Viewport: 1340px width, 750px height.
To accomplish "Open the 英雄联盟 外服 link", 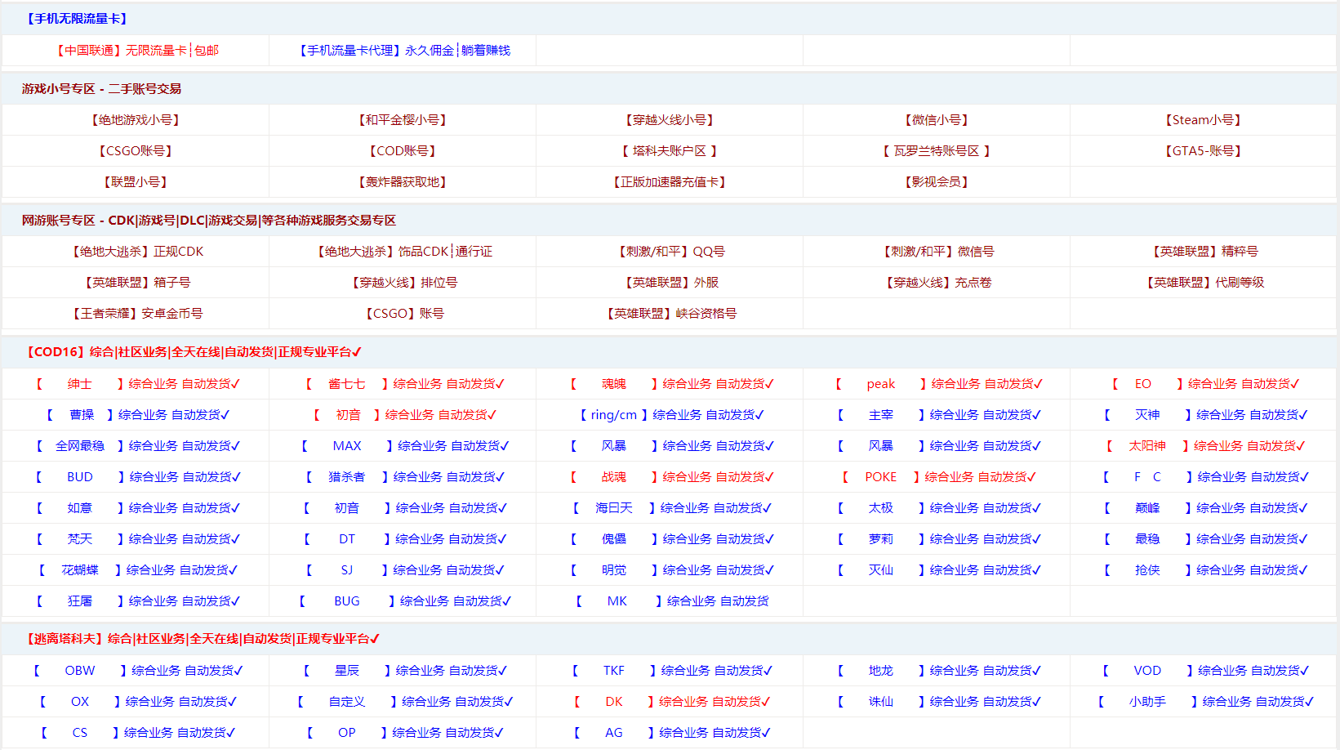I will [x=670, y=282].
